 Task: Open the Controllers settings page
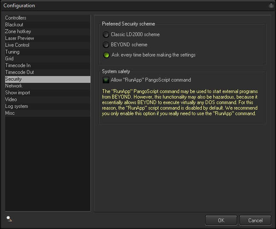(48, 18)
